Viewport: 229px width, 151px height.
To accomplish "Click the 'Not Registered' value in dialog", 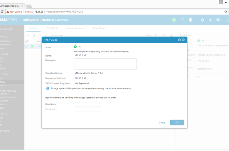I will point(82,83).
